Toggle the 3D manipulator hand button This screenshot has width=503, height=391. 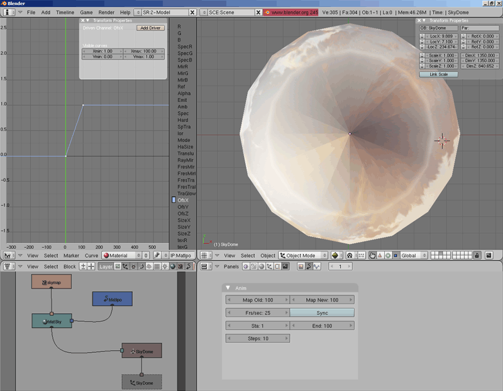372,255
